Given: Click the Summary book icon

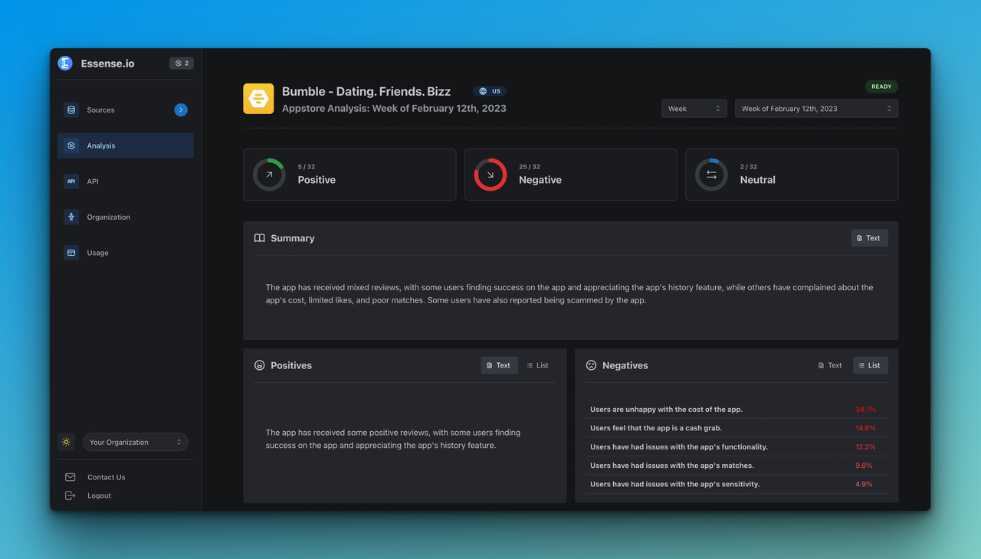Looking at the screenshot, I should (260, 238).
